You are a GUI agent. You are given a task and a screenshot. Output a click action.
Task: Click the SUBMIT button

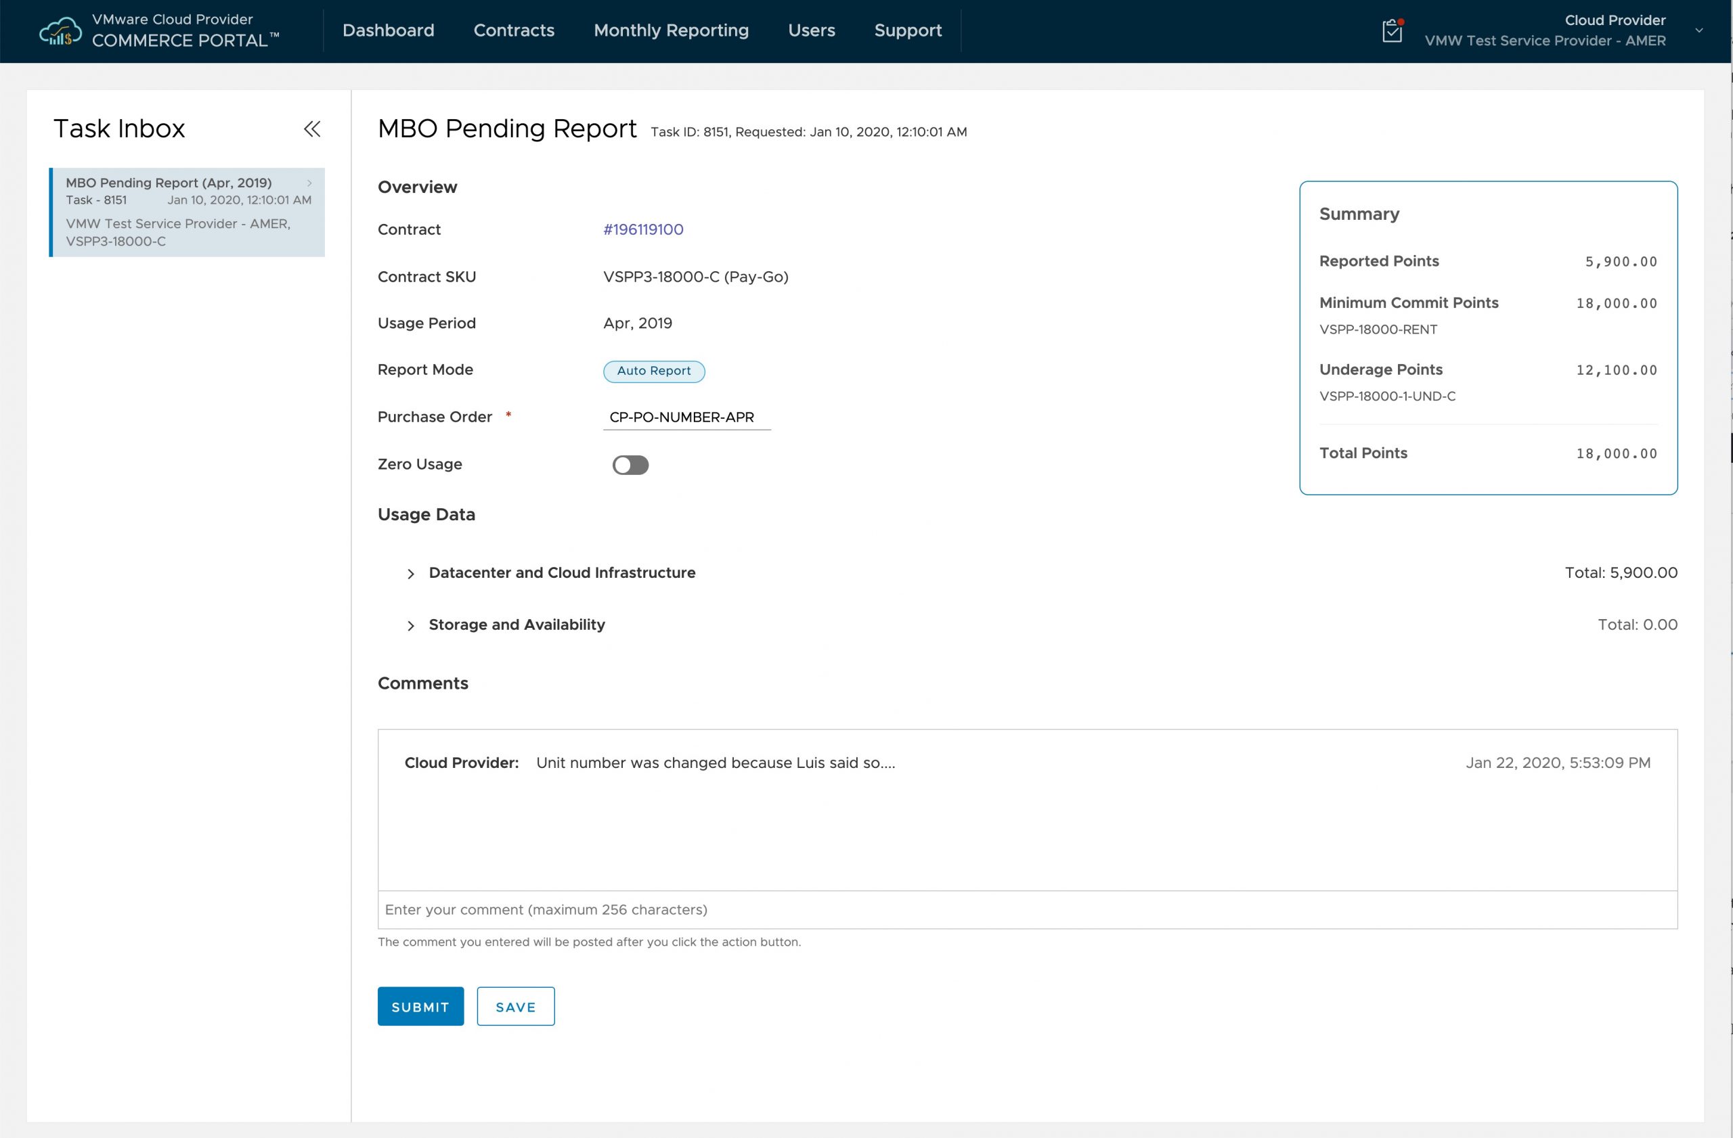click(420, 1007)
